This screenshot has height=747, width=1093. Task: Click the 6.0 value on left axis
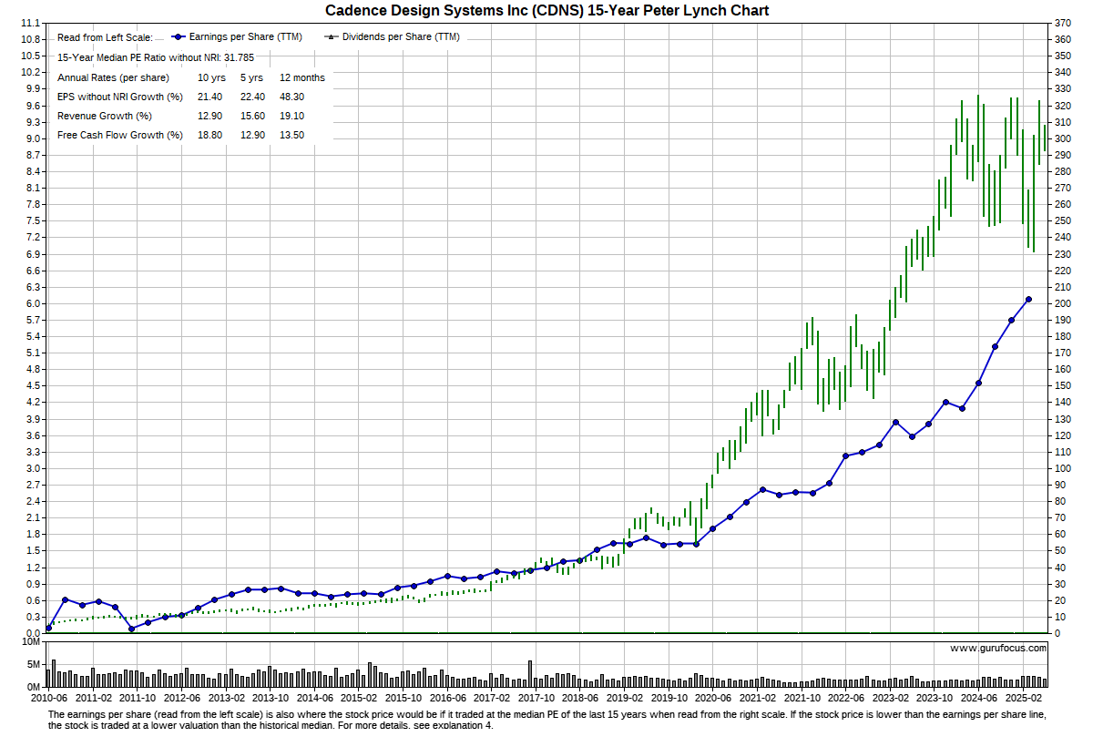click(x=34, y=303)
